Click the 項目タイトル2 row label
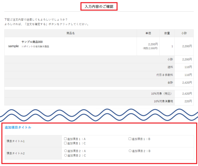The image size is (198, 166). pos(15,153)
